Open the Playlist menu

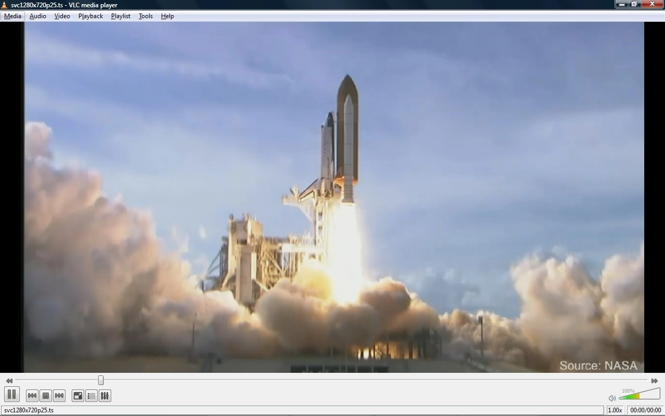tap(121, 16)
